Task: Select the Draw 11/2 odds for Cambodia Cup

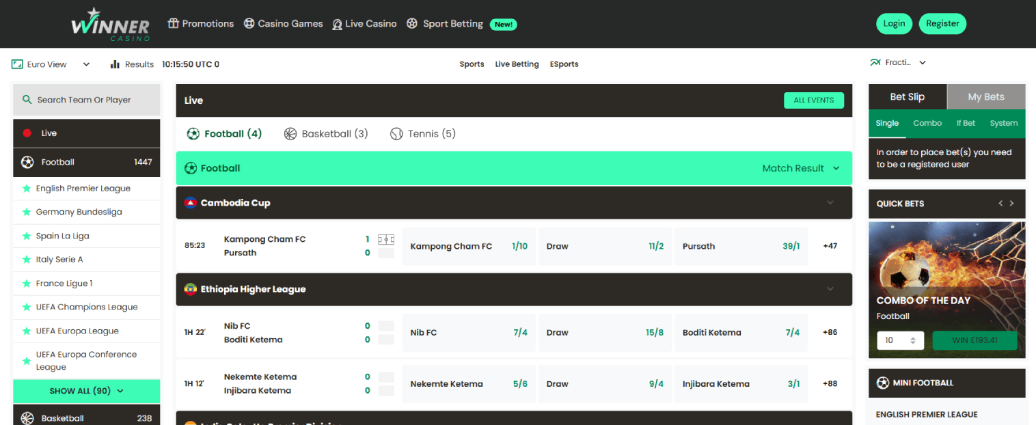Action: point(604,246)
